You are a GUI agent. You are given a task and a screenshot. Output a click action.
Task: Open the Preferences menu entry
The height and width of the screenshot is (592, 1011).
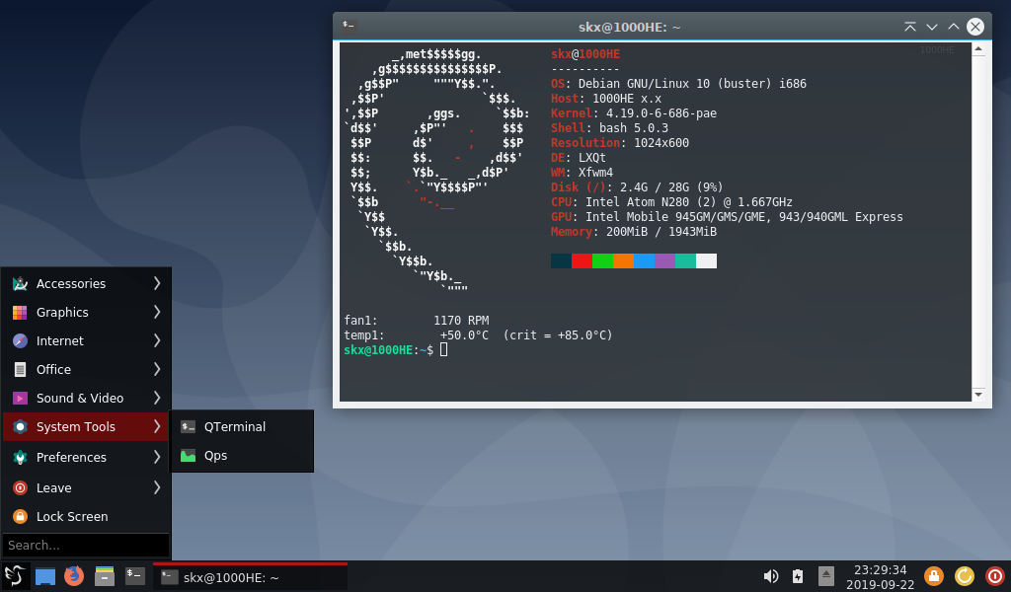tap(86, 458)
